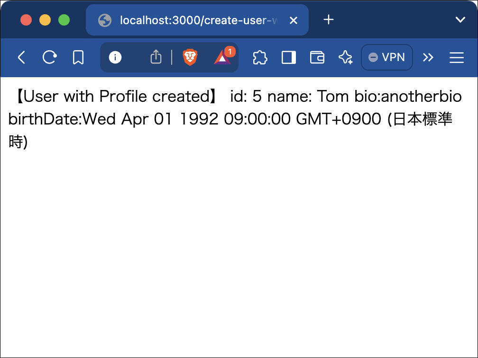Select the localhost:3000 tab
Image resolution: width=478 pixels, height=358 pixels.
pyautogui.click(x=190, y=20)
